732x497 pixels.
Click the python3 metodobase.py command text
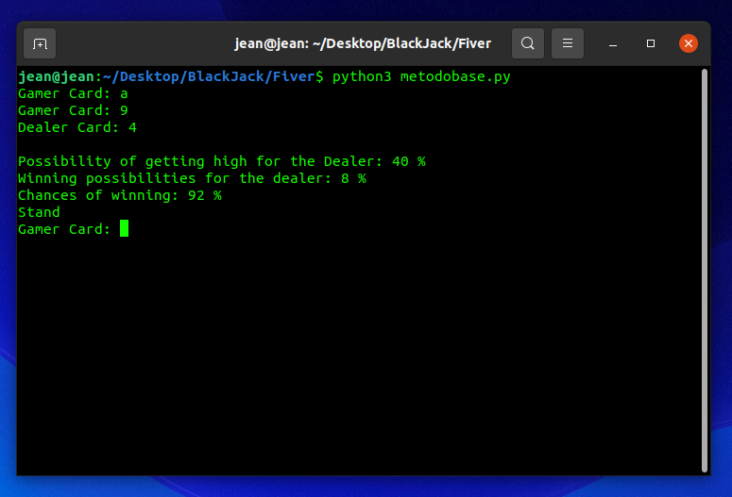coord(421,76)
